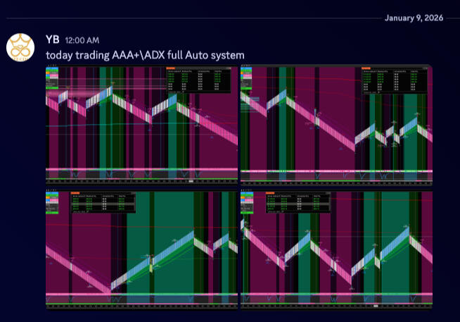The height and width of the screenshot is (322, 460).
Task: Click the stats table in top-left chart
Action: (x=198, y=80)
